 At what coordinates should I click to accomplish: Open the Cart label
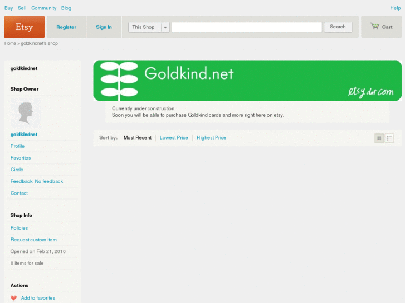point(387,27)
